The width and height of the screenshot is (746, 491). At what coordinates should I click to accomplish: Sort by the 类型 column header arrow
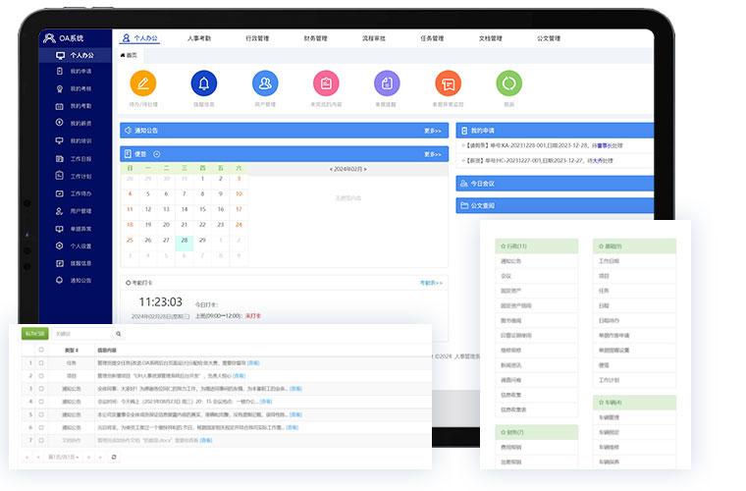[x=78, y=351]
